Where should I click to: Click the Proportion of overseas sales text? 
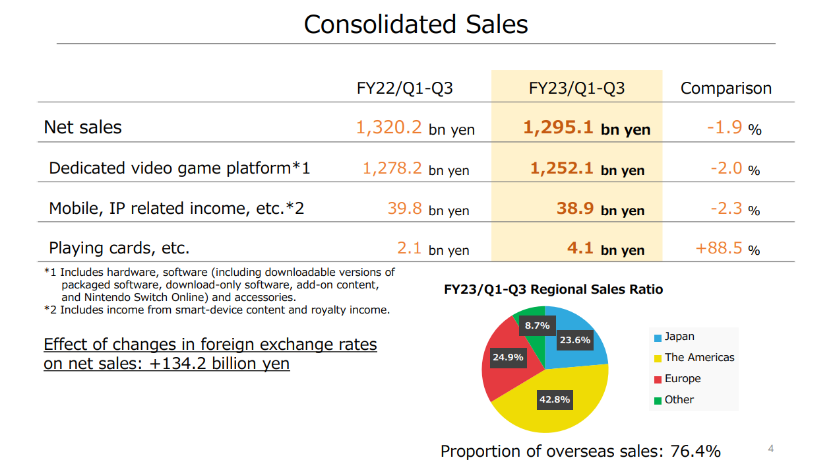click(580, 451)
